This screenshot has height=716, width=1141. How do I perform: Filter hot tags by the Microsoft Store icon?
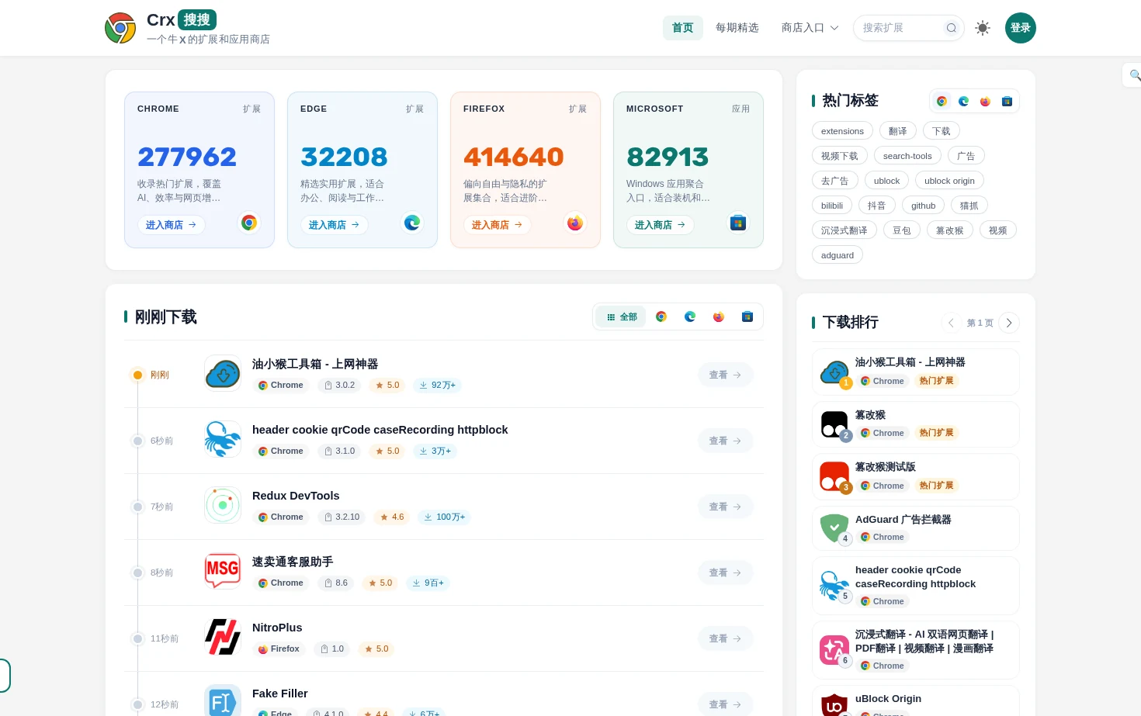1007,101
